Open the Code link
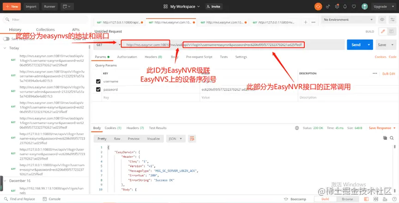Screen dimensions: 399x203 (x=393, y=57)
